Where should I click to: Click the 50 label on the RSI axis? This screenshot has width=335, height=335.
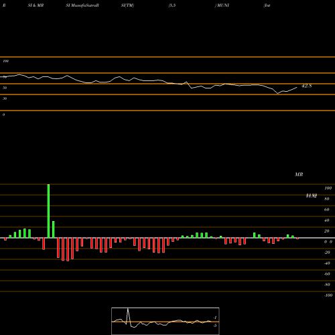5,88
